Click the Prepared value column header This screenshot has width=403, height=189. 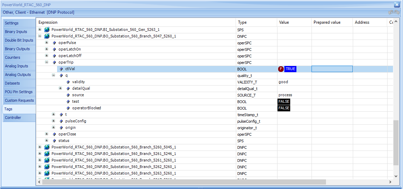tap(332, 22)
